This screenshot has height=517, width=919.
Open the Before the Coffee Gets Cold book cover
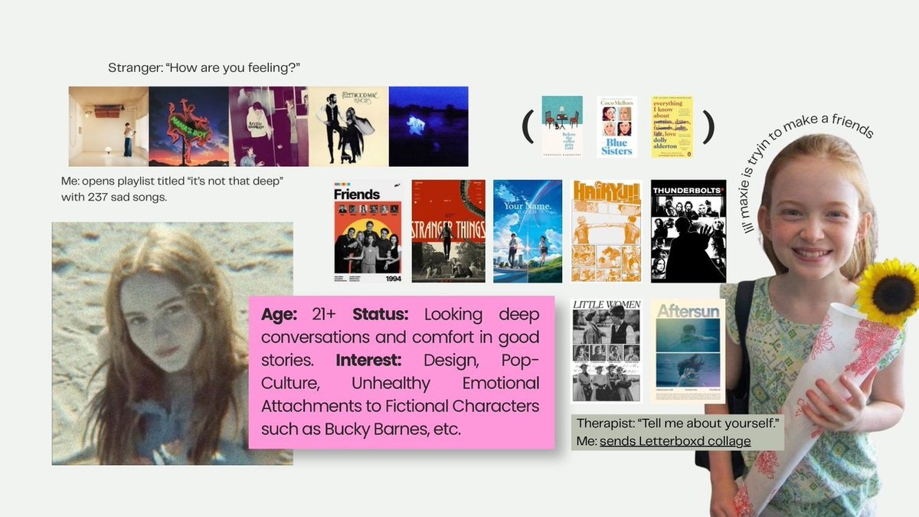point(562,126)
